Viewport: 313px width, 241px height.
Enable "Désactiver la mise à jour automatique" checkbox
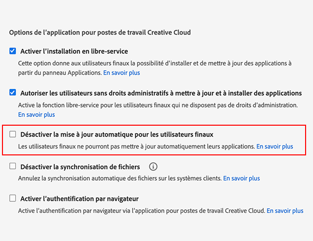tap(13, 134)
